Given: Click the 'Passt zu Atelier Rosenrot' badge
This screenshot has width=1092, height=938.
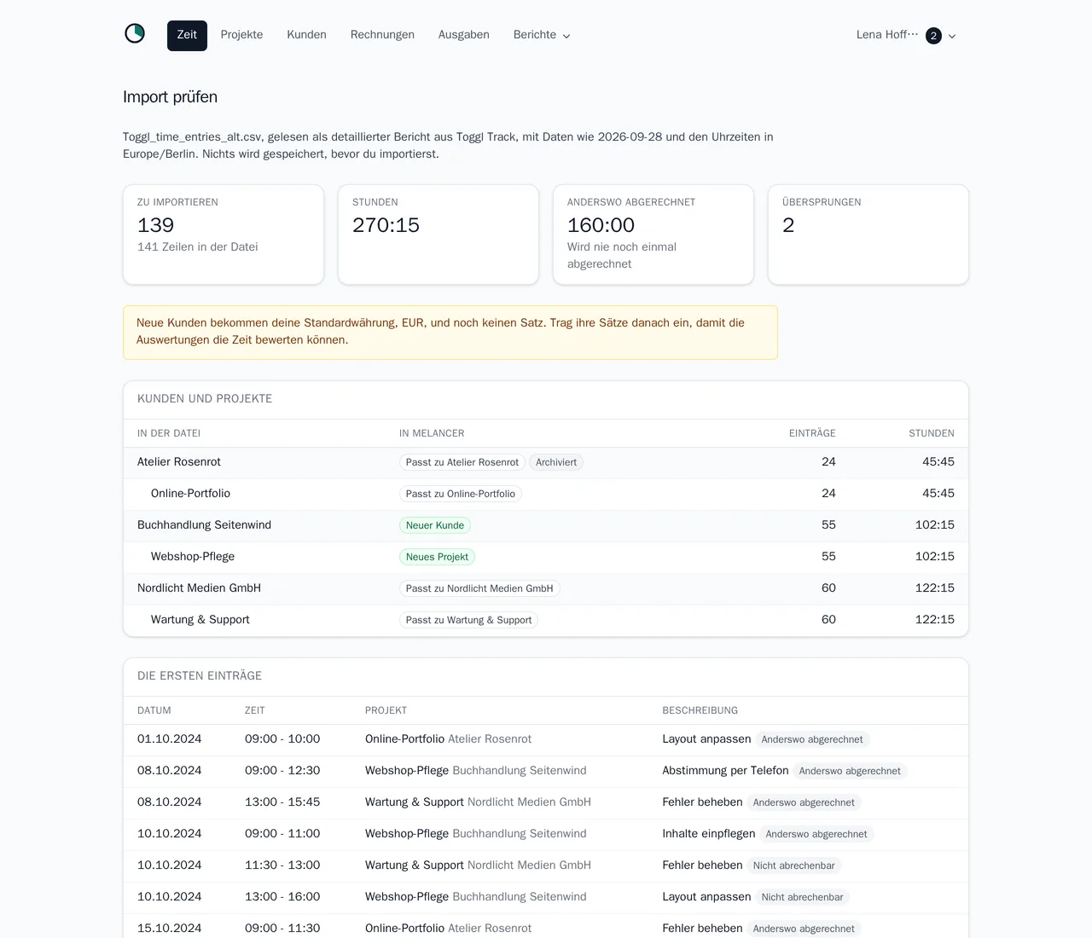Looking at the screenshot, I should tap(462, 462).
